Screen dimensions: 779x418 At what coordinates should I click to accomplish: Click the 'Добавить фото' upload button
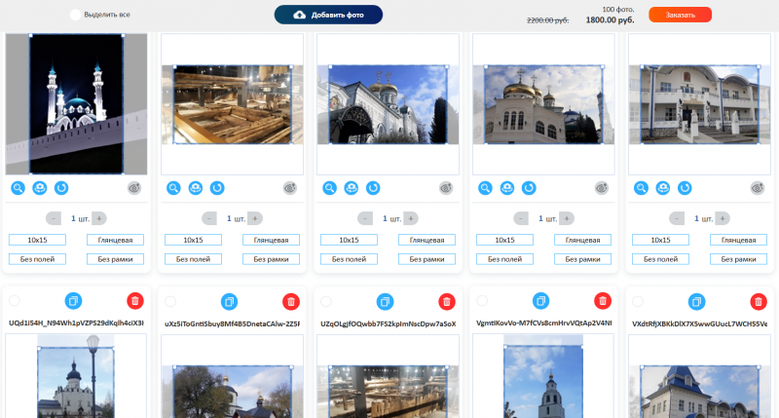tap(328, 15)
